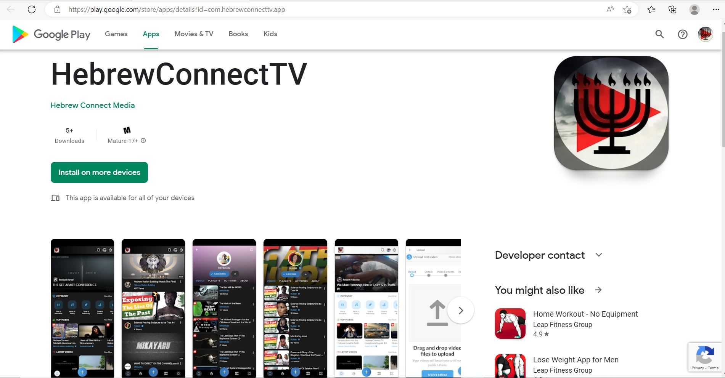Click the Mature rating M badge

tap(127, 130)
